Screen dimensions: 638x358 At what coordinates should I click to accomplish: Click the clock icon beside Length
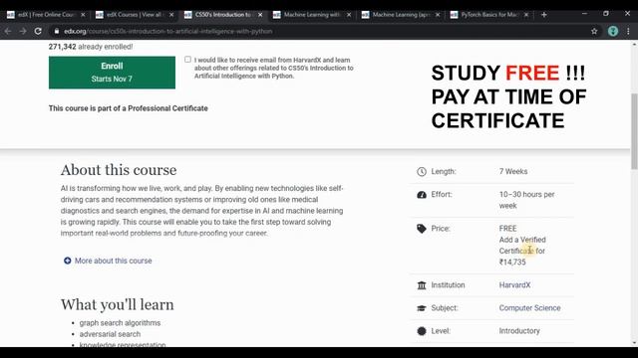[422, 172]
